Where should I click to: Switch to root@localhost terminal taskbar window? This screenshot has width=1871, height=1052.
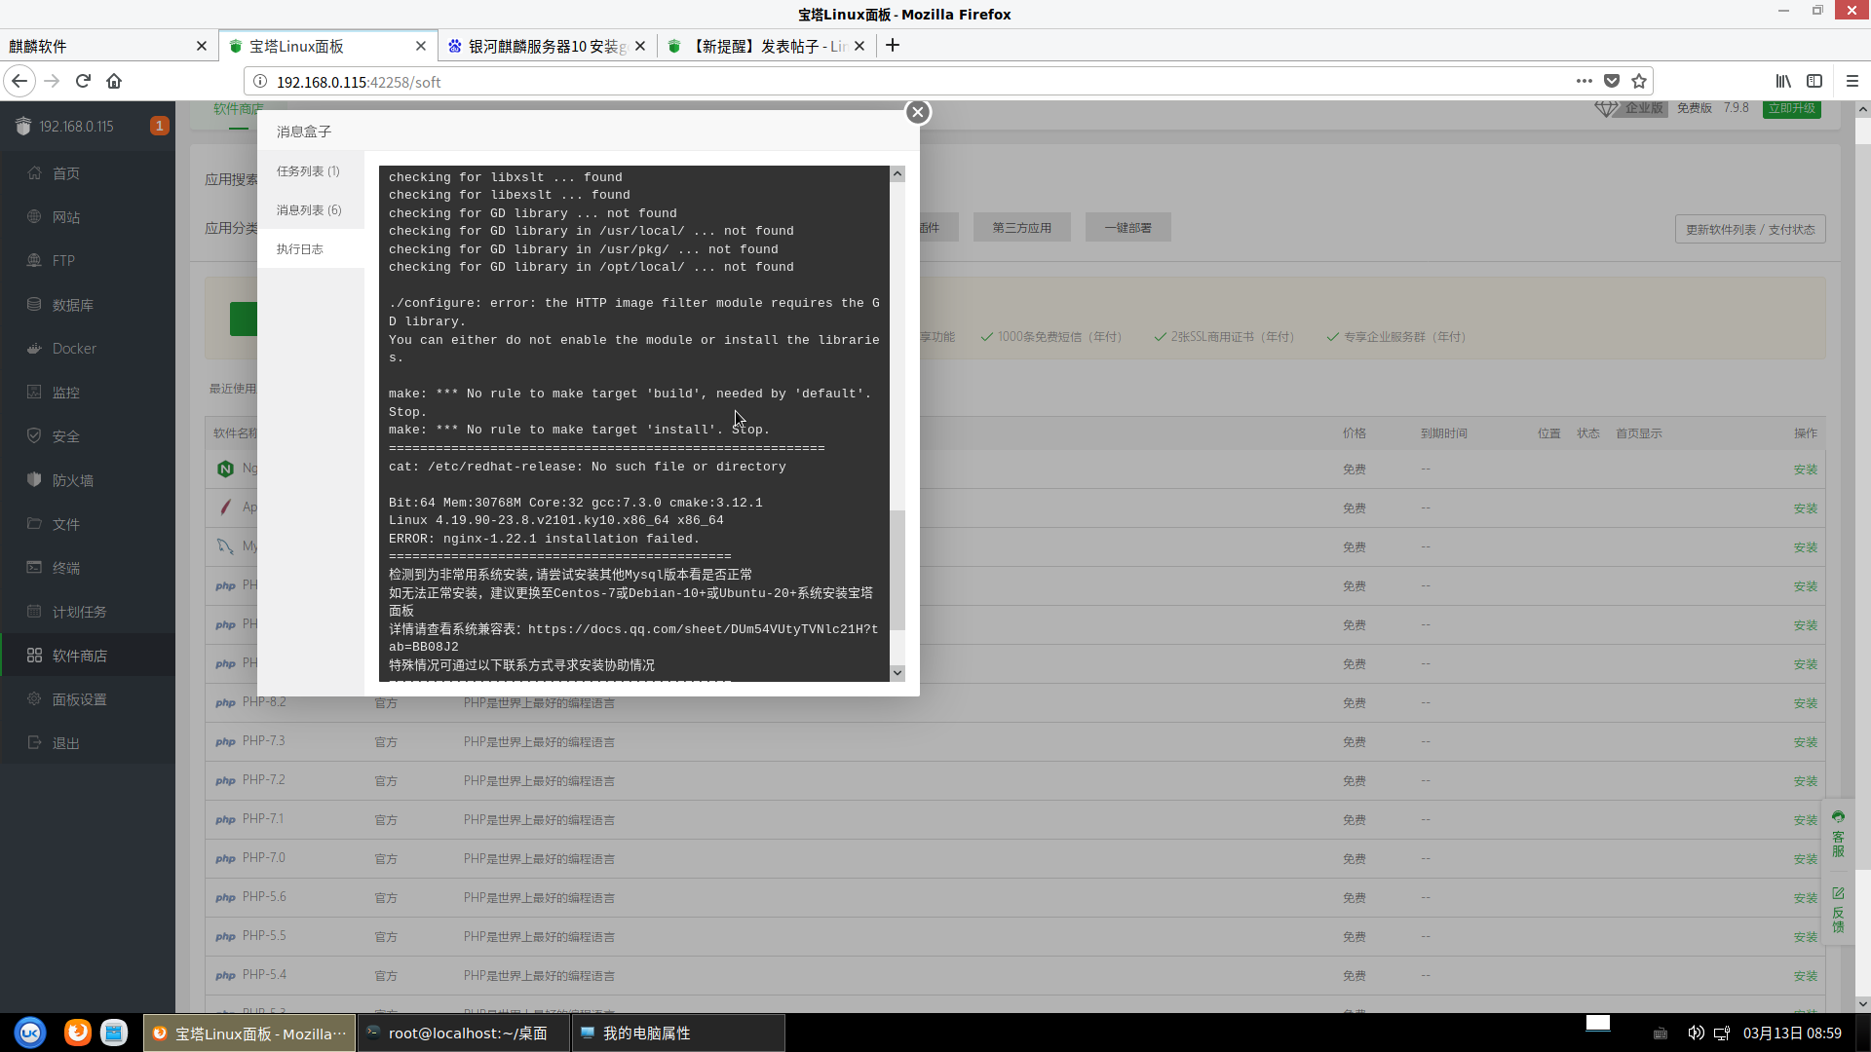click(x=463, y=1033)
